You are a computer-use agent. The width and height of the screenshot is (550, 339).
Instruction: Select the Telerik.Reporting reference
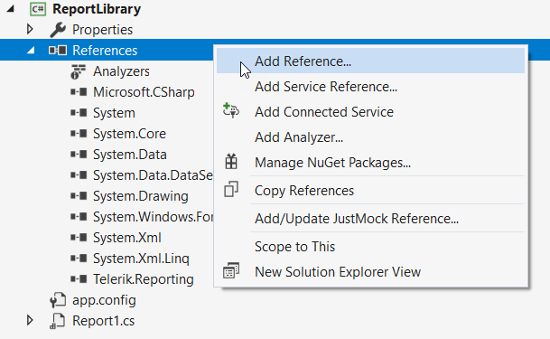(x=143, y=279)
